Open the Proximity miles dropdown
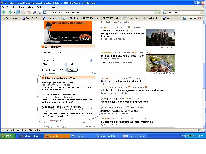This screenshot has width=206, height=154. pos(66,70)
